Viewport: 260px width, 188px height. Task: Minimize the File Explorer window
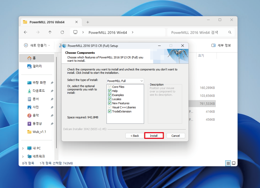pyautogui.click(x=208, y=20)
